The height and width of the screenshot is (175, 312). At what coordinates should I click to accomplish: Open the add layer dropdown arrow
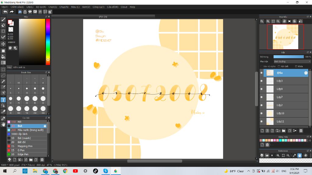tap(280, 131)
